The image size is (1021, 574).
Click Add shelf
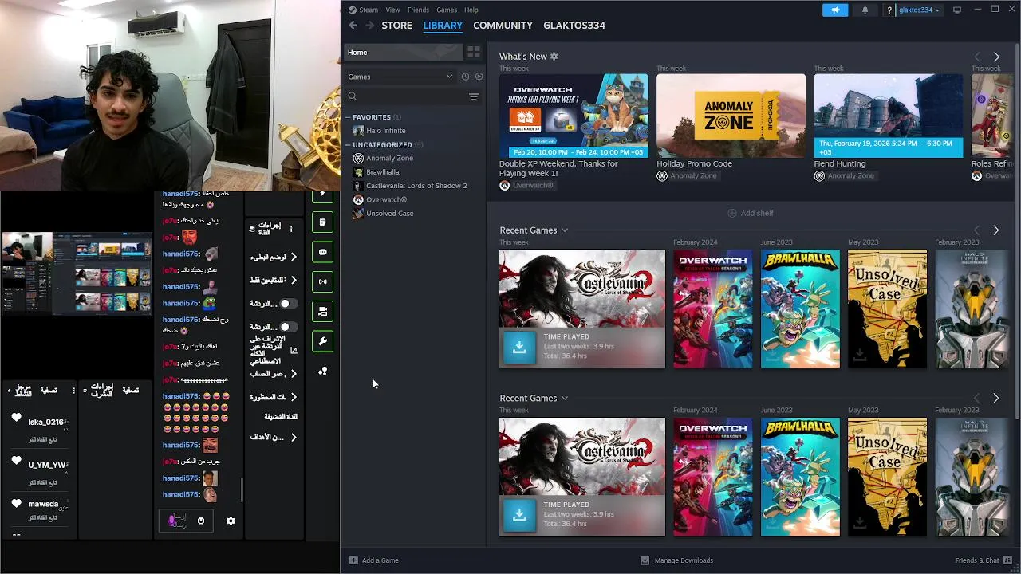pos(751,213)
